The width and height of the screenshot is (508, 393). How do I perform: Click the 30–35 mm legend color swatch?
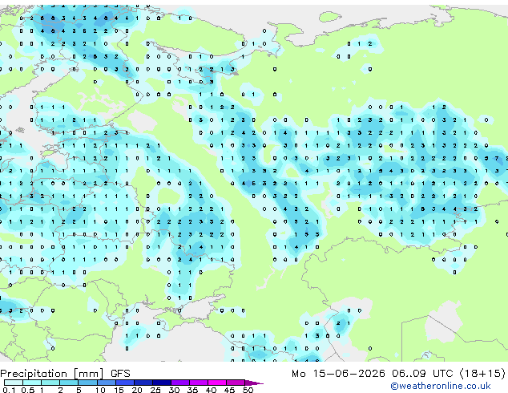179,383
